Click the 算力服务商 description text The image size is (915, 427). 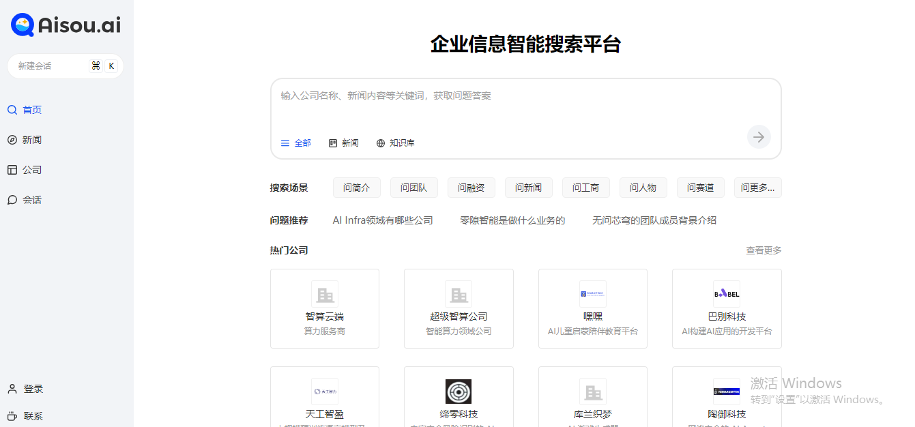coord(325,332)
